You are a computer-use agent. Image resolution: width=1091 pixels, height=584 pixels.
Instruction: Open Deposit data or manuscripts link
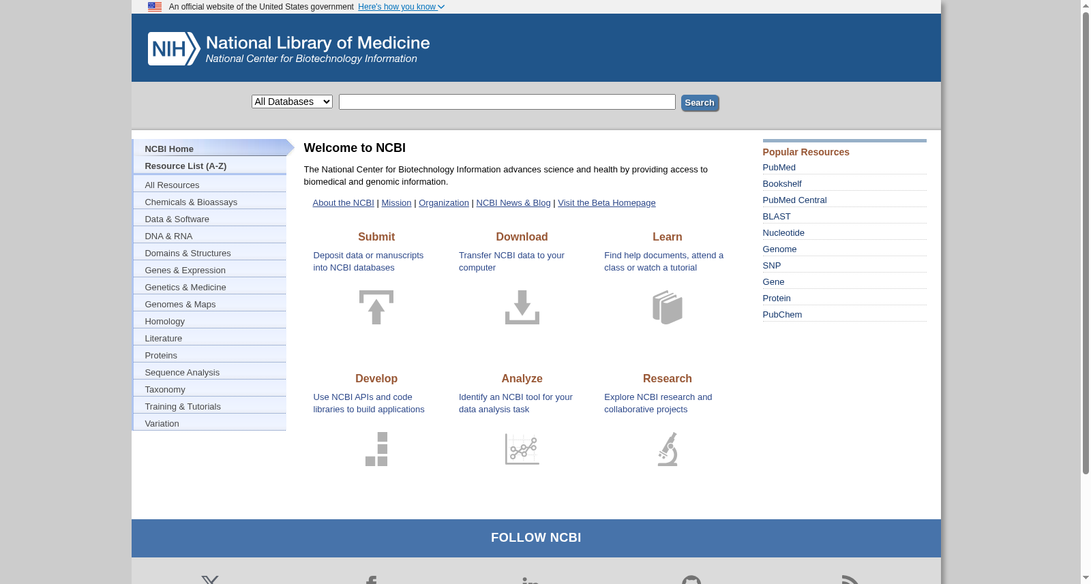368,262
